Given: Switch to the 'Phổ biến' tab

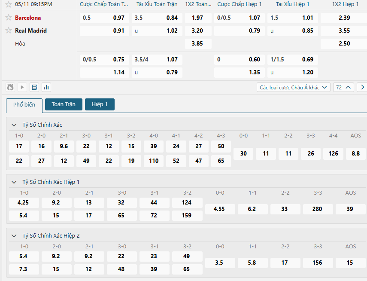Looking at the screenshot, I should (x=24, y=105).
